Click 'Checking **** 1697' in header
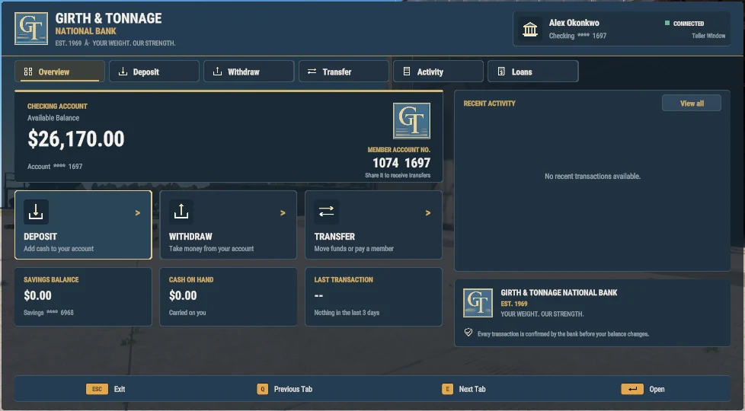Image resolution: width=745 pixels, height=411 pixels. tap(577, 36)
